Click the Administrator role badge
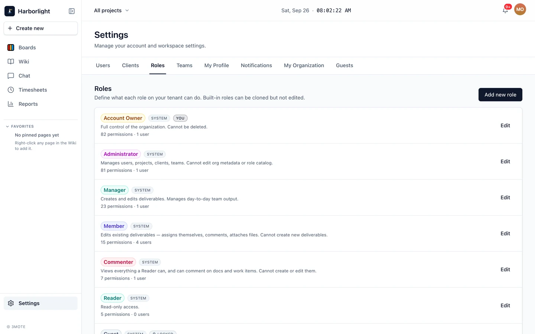 click(121, 154)
